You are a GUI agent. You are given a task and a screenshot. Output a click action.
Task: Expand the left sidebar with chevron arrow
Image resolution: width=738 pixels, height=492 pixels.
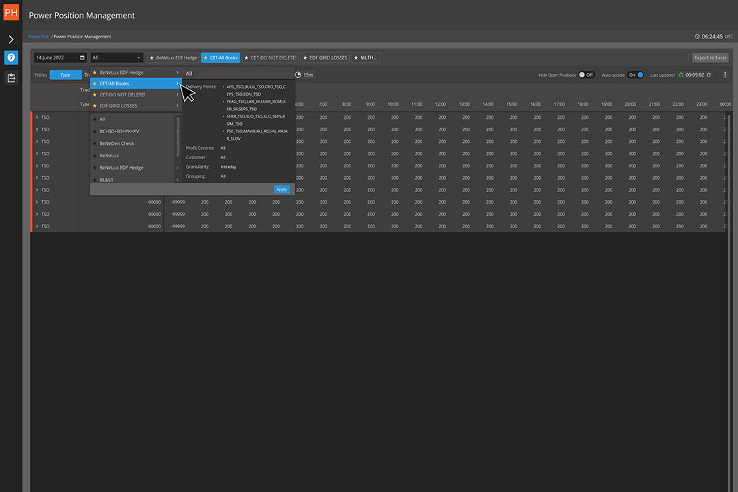tap(11, 40)
